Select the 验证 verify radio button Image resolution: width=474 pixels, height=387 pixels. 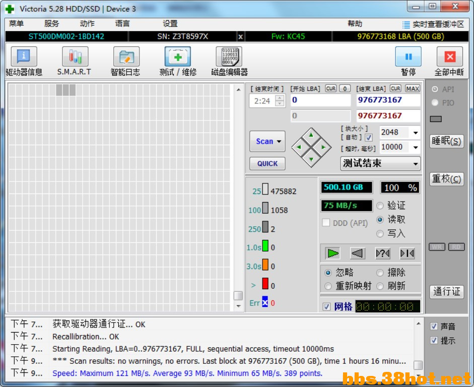tap(380, 206)
